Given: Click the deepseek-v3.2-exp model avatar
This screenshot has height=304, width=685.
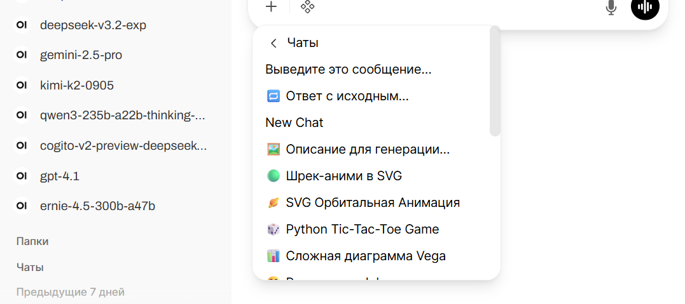Looking at the screenshot, I should click(x=22, y=25).
